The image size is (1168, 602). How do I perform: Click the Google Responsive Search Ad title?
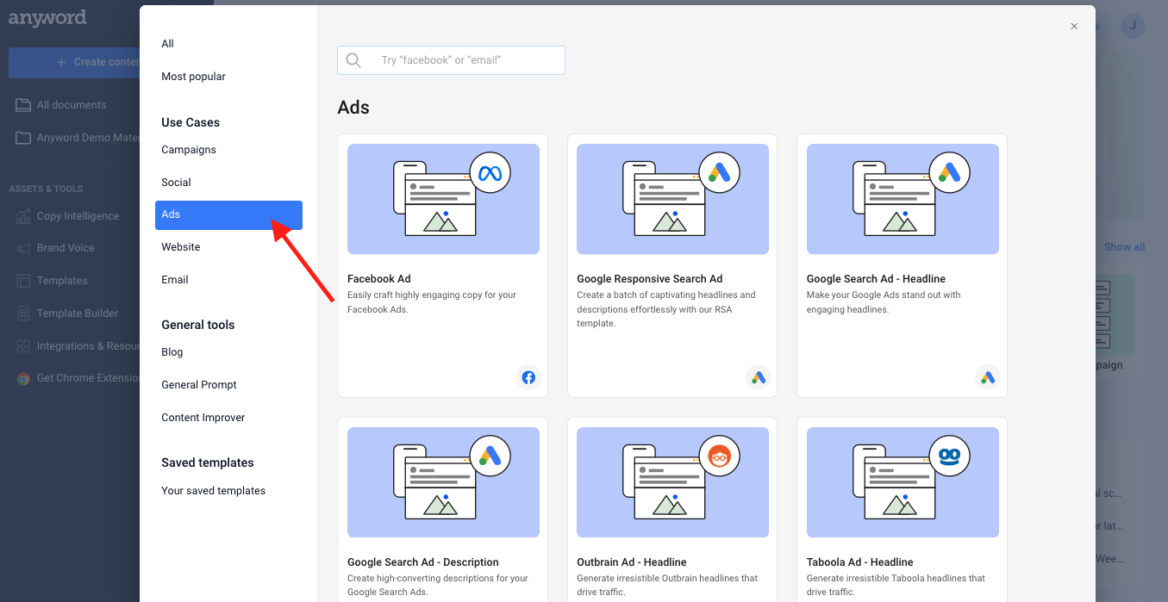pos(650,279)
